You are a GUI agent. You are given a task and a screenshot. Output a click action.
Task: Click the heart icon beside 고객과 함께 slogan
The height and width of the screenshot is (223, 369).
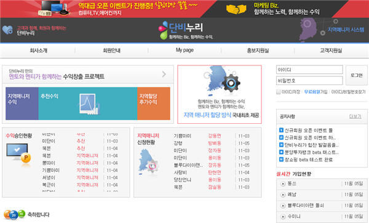(x=7, y=30)
